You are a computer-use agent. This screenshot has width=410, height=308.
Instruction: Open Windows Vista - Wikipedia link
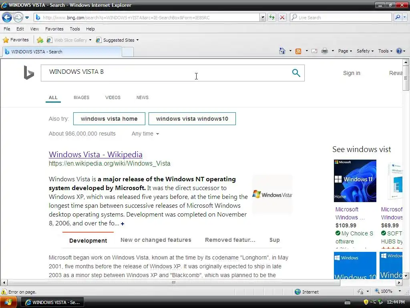point(95,154)
